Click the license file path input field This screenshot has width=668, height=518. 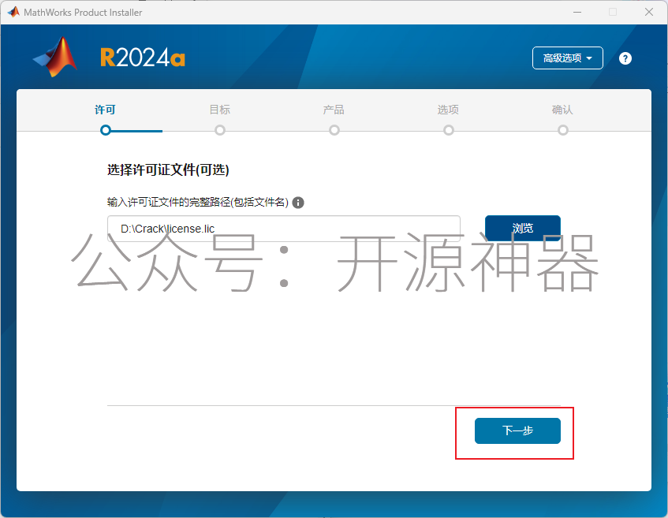(284, 229)
